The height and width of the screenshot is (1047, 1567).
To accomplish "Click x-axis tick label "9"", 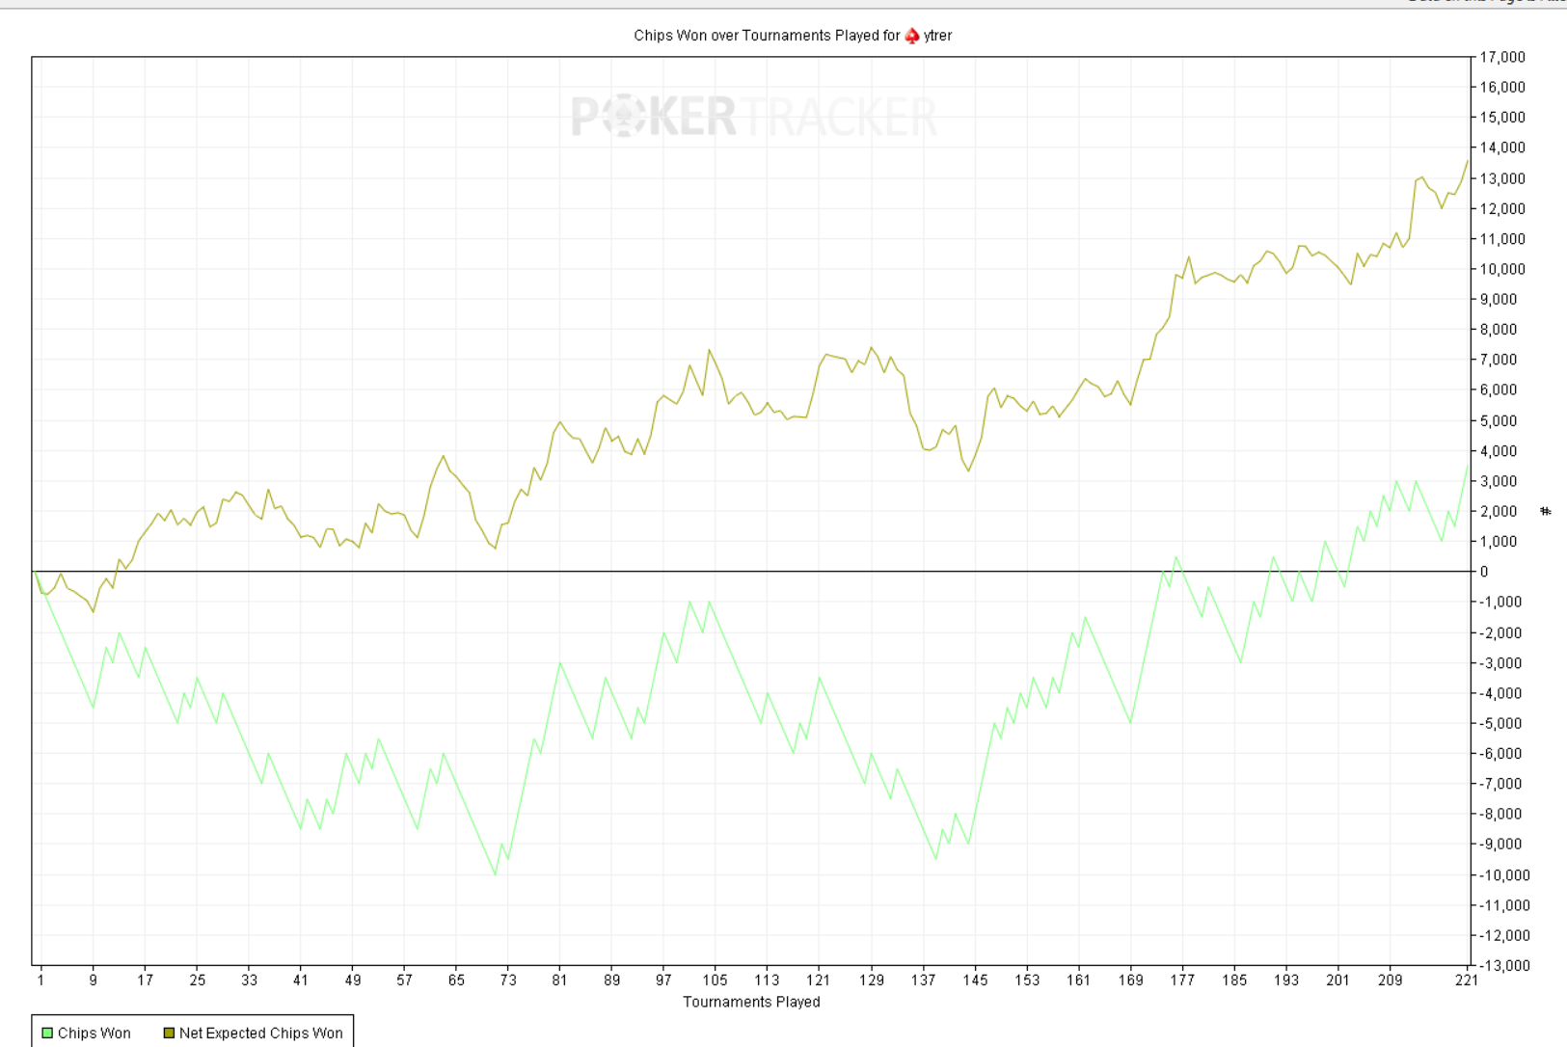I will (93, 980).
